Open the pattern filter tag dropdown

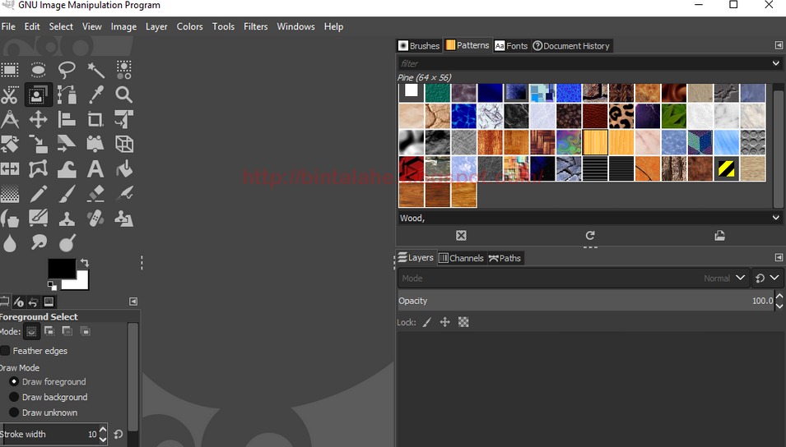[x=775, y=63]
